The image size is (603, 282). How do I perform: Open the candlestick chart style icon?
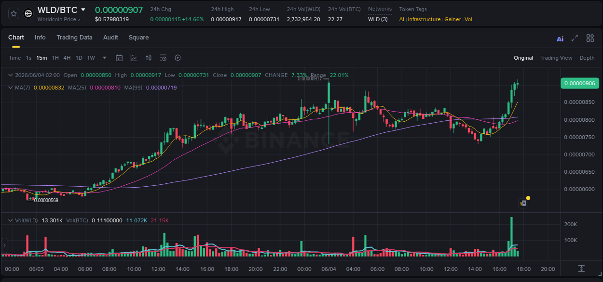tap(149, 58)
